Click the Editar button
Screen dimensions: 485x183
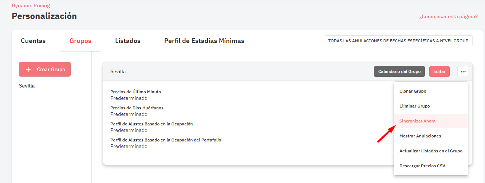pyautogui.click(x=439, y=71)
